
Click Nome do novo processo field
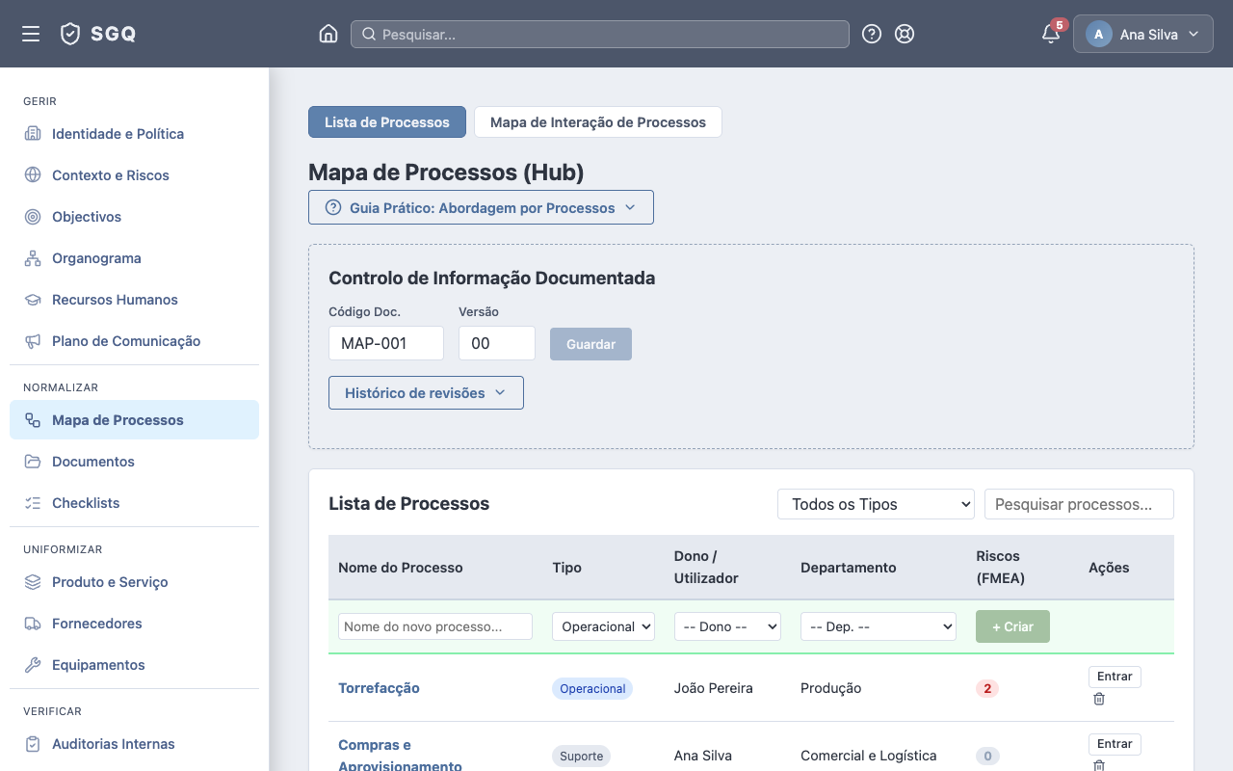[x=435, y=626]
